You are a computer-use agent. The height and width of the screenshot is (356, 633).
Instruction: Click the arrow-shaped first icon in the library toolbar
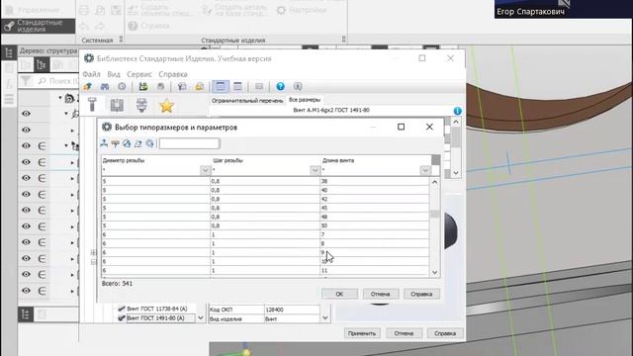tap(87, 86)
